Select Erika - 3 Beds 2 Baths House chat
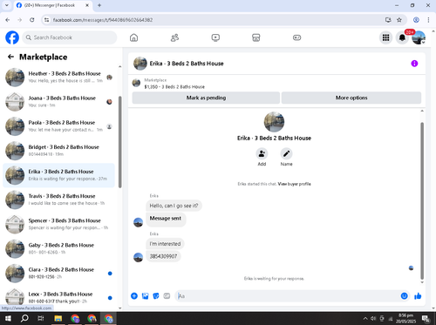The height and width of the screenshot is (325, 436). [58, 175]
